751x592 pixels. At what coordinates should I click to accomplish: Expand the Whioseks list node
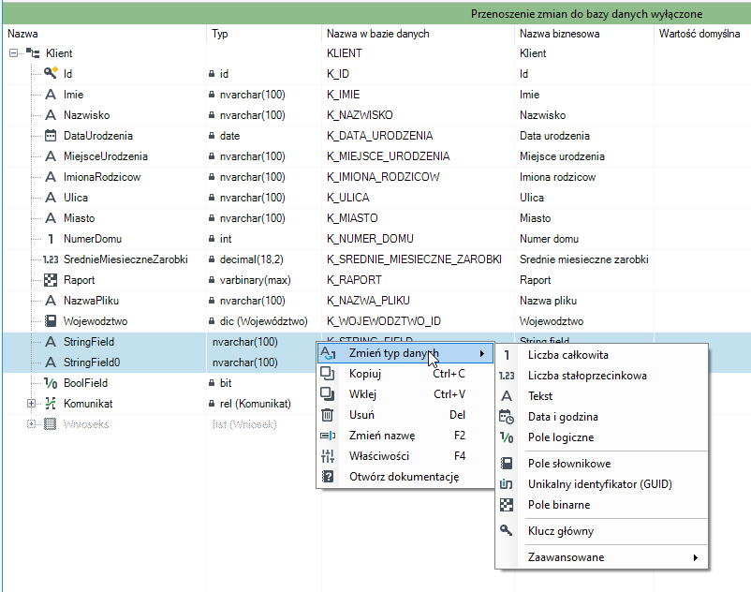tap(31, 424)
